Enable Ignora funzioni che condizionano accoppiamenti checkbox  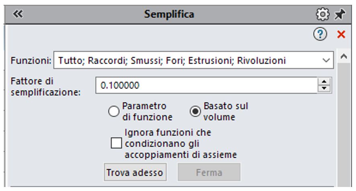[x=116, y=143]
